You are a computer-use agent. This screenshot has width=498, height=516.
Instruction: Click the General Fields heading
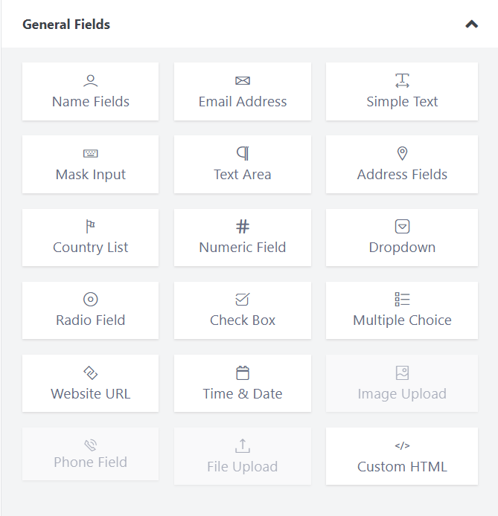(x=66, y=25)
